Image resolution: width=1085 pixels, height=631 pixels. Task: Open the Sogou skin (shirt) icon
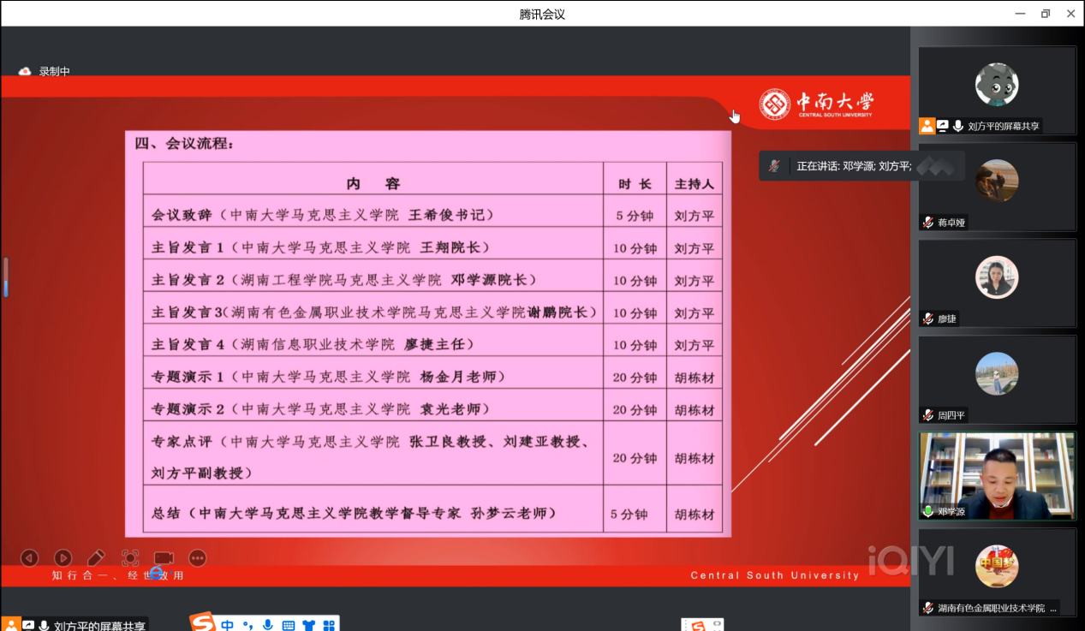pyautogui.click(x=308, y=626)
